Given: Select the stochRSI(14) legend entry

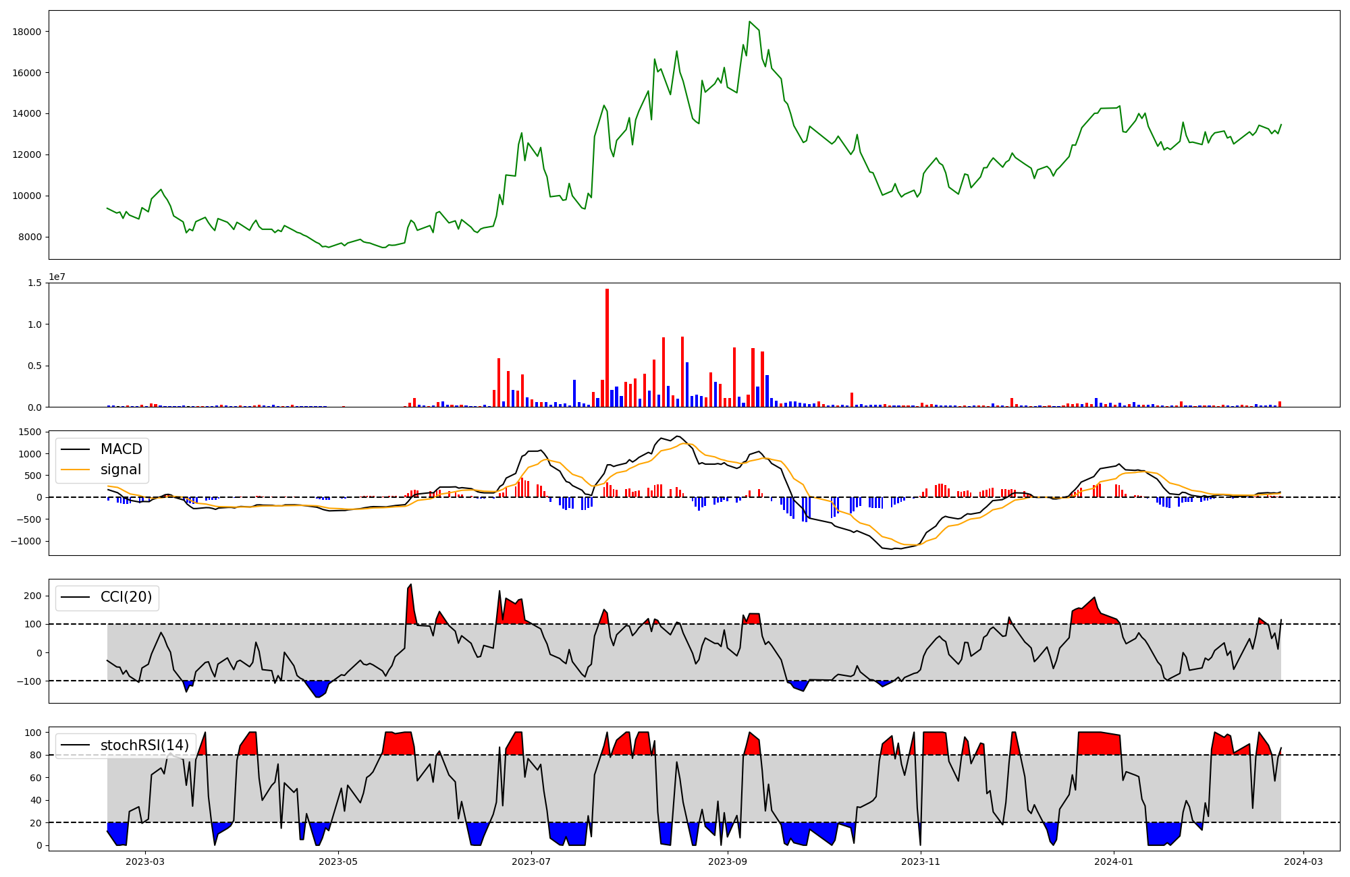Looking at the screenshot, I should (x=144, y=745).
